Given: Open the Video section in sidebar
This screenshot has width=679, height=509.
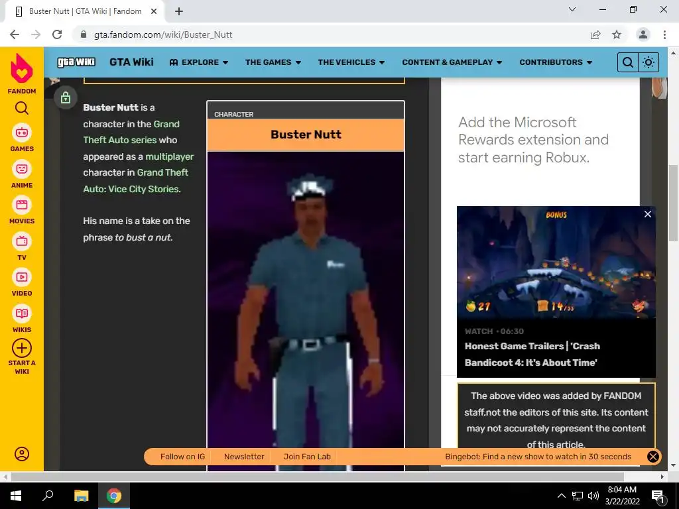Looking at the screenshot, I should pos(22,283).
